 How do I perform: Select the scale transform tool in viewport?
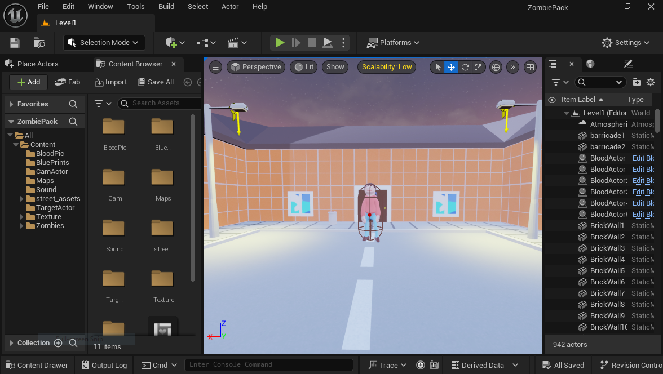tap(479, 67)
